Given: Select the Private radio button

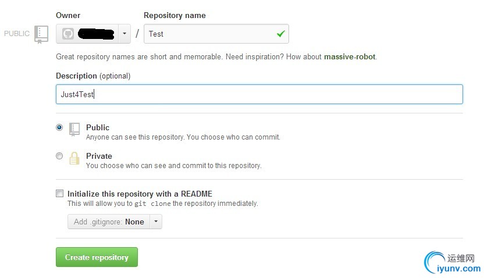Looking at the screenshot, I should point(59,156).
